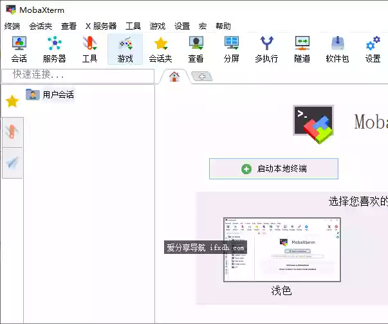
Task: Open the paper plane macros sidebar tab
Action: (12, 163)
